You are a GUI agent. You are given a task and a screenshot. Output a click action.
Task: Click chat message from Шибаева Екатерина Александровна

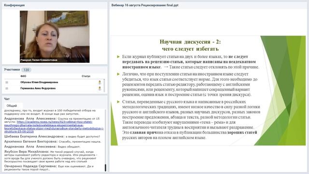click(x=52, y=136)
